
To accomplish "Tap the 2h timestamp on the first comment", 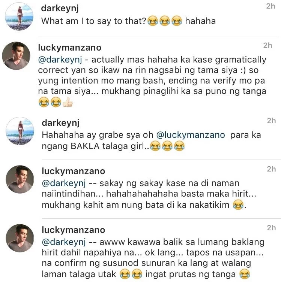I will click(x=270, y=6).
